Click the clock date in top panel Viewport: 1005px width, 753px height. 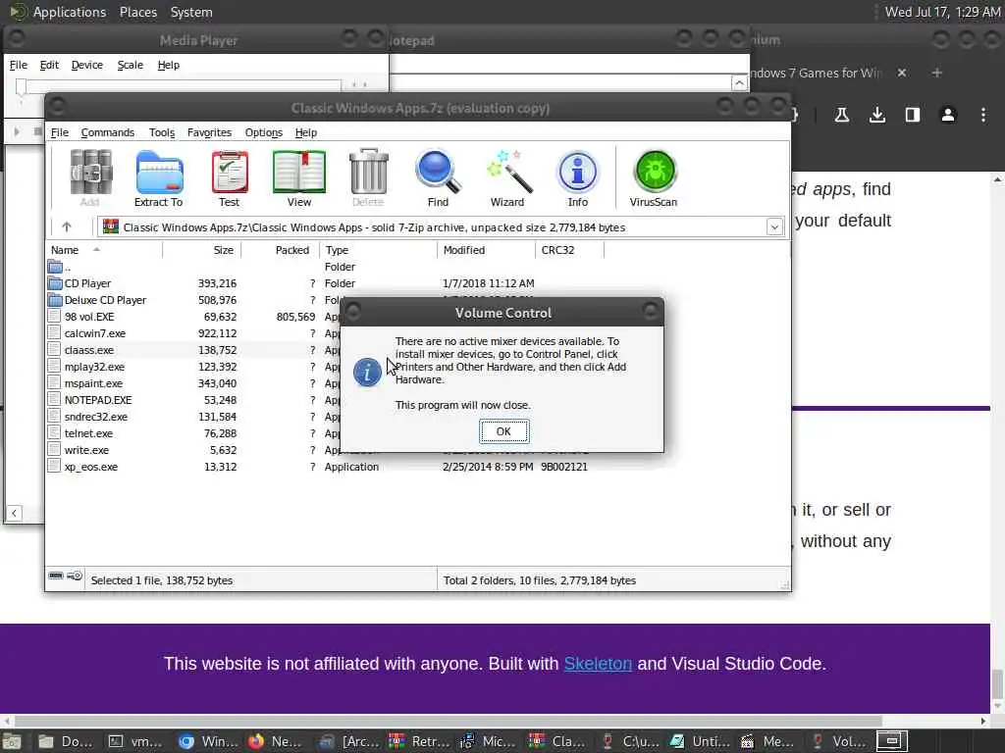941,12
